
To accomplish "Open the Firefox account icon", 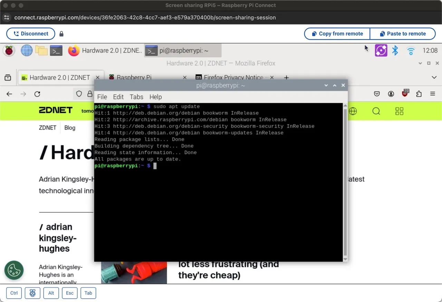I will 391,94.
